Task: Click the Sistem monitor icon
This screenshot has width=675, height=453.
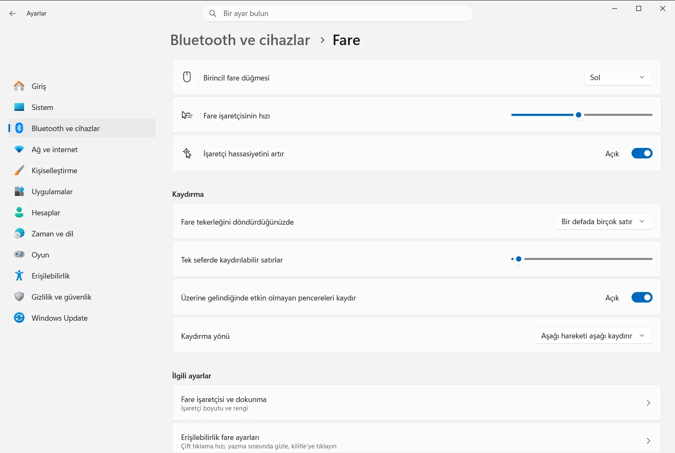Action: pyautogui.click(x=19, y=107)
